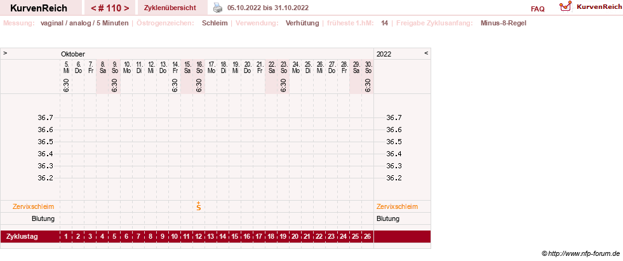Expand chart with > at top-left corner
Image resolution: width=623 pixels, height=261 pixels.
click(5, 53)
